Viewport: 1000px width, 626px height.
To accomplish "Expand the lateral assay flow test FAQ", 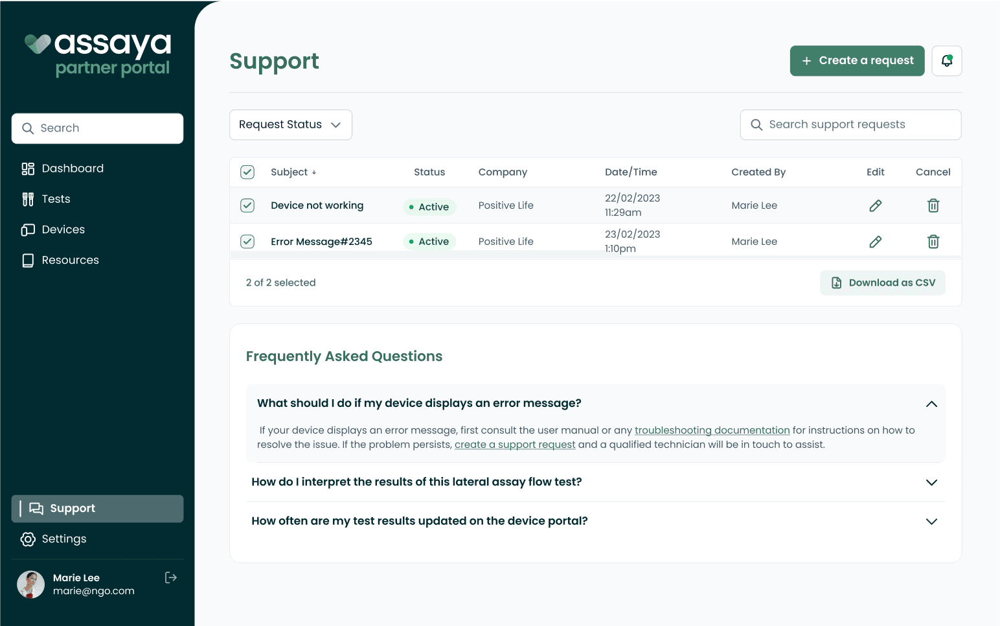I will pyautogui.click(x=931, y=482).
